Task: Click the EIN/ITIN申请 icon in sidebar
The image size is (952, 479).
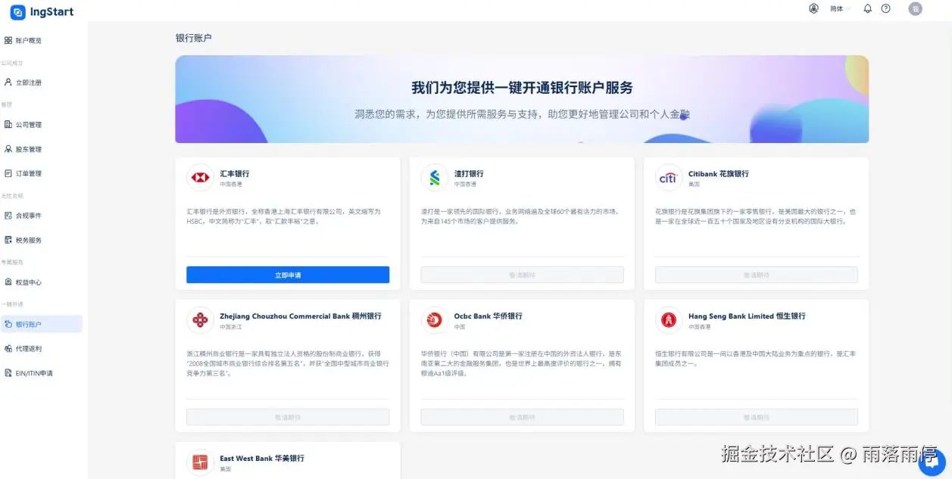Action: coord(8,373)
